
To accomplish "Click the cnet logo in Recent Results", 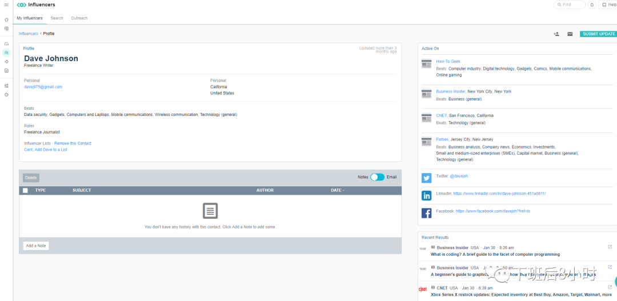I will point(423,289).
